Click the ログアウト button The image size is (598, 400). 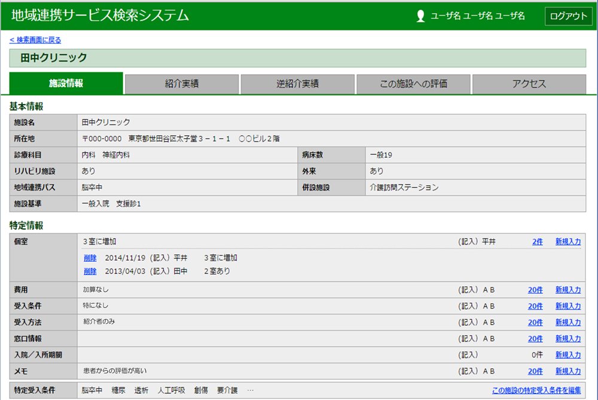[568, 16]
